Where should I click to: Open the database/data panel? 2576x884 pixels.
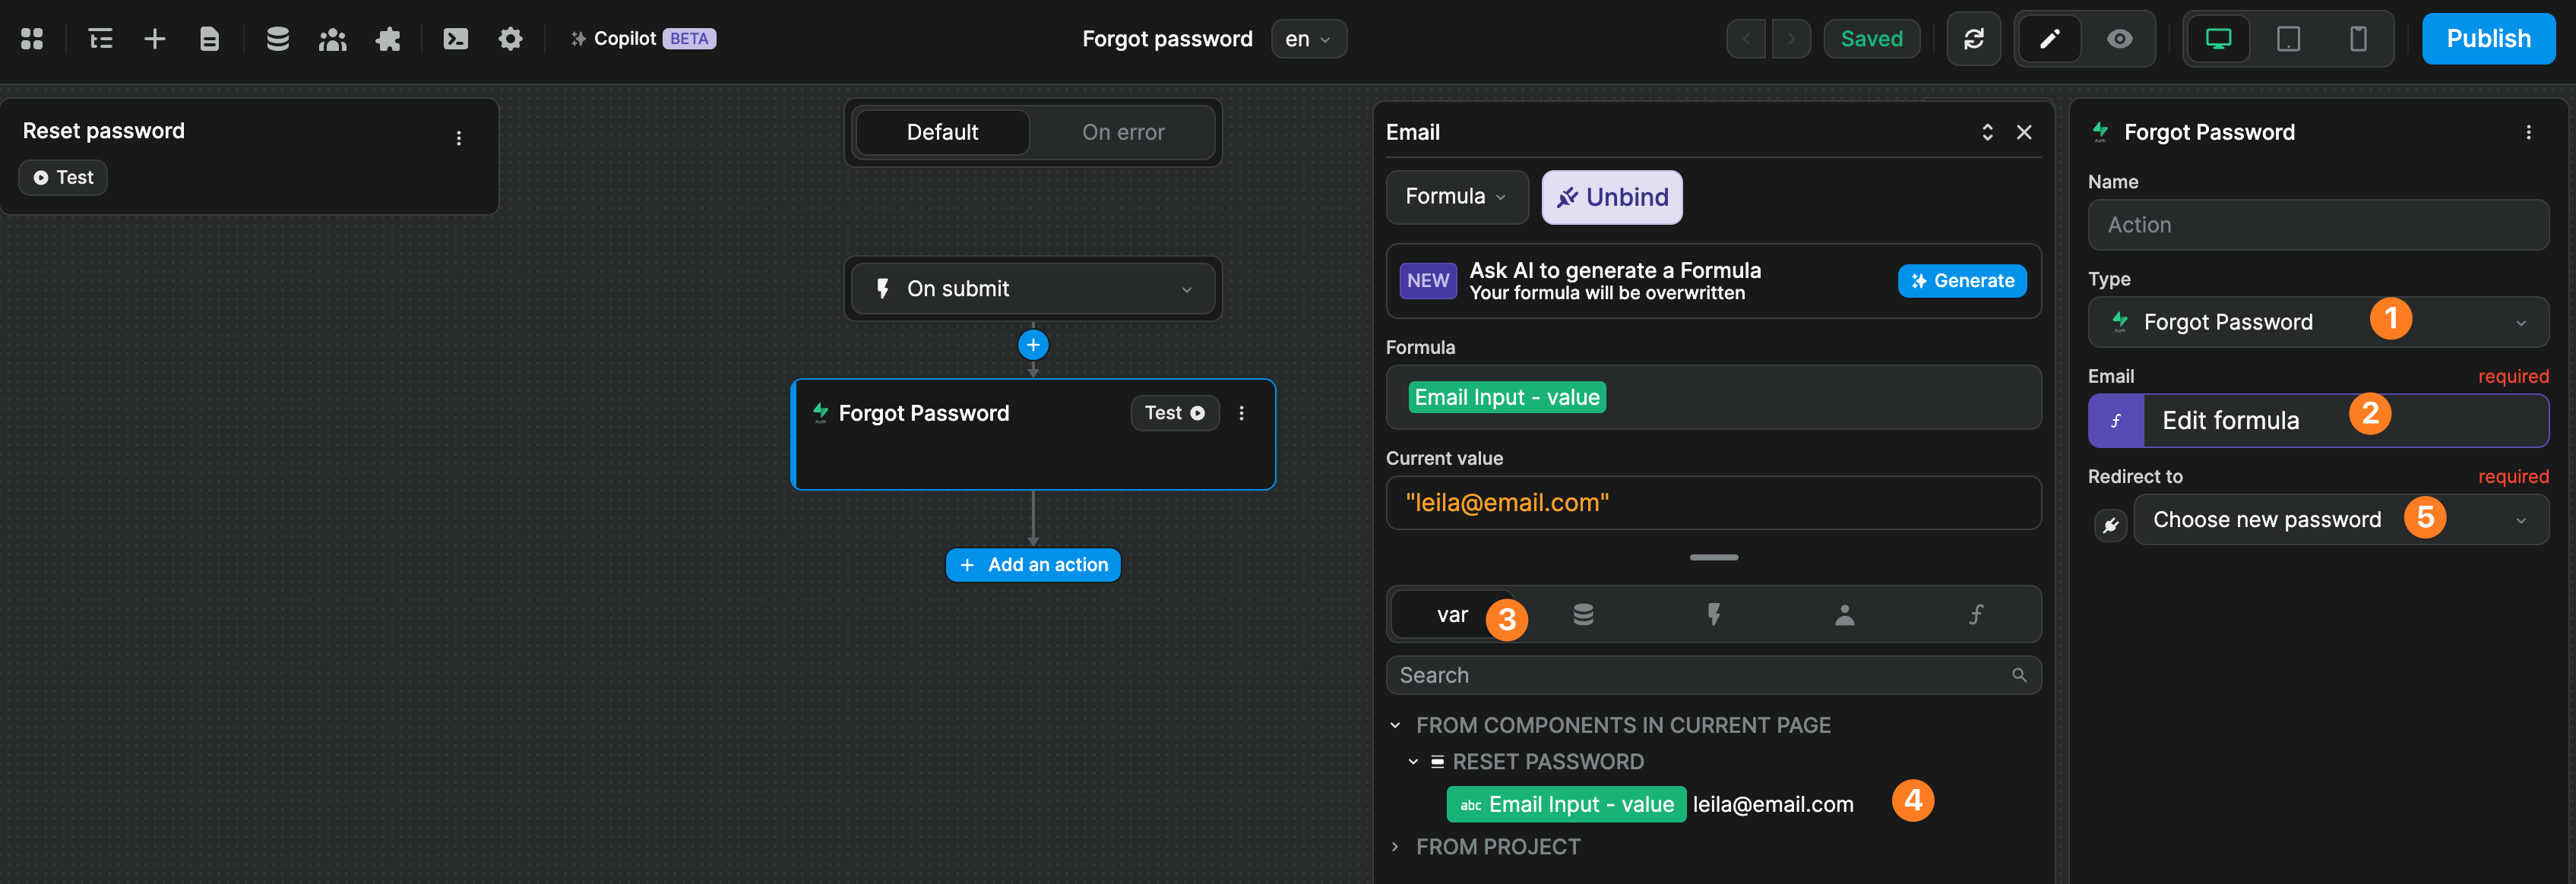point(277,38)
